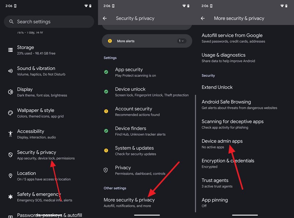
Task: Click scrollbar in More security & privacy
Action: tap(196, 153)
